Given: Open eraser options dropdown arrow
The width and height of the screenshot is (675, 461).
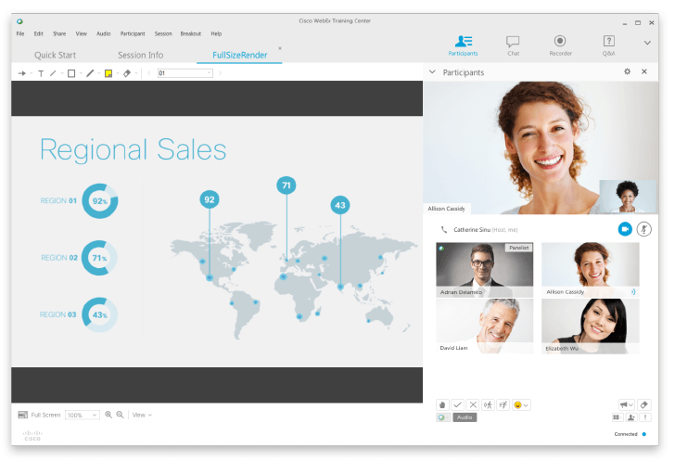Looking at the screenshot, I should click(136, 73).
